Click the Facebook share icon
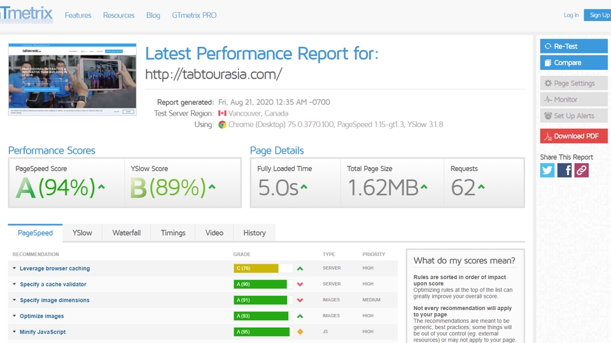This screenshot has height=343, width=611. click(565, 170)
